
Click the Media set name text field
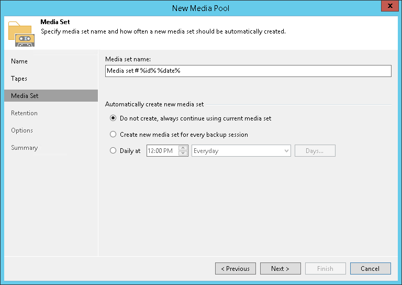click(248, 71)
